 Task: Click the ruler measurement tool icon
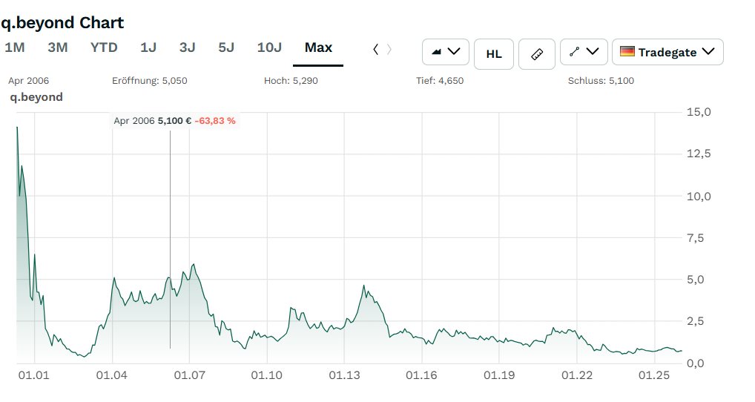tap(538, 54)
